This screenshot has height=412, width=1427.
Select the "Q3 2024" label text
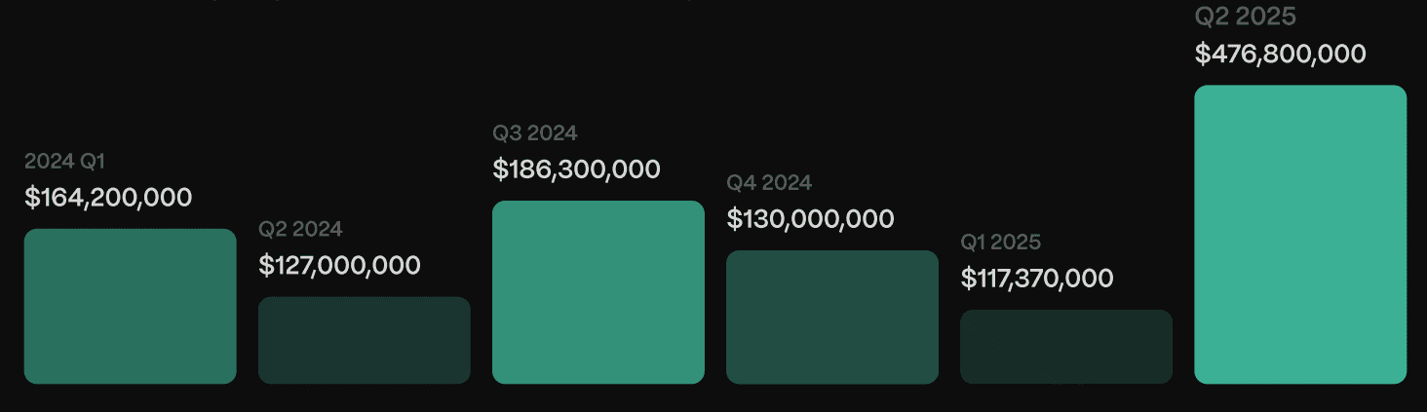pos(535,133)
